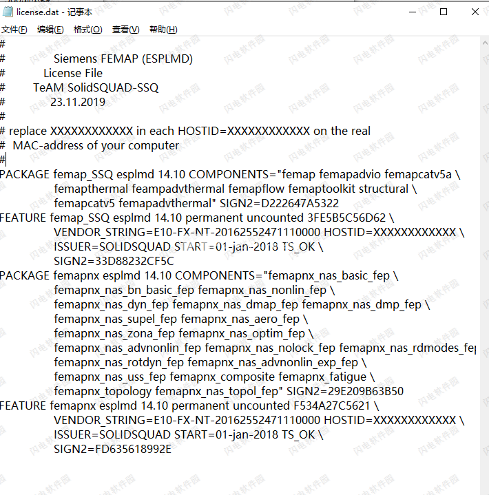
Task: Click 'SIGN2=29E209B63B50' text
Action: [345, 392]
